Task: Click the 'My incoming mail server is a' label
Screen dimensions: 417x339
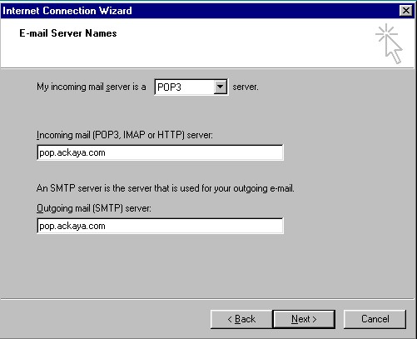Action: pyautogui.click(x=92, y=87)
